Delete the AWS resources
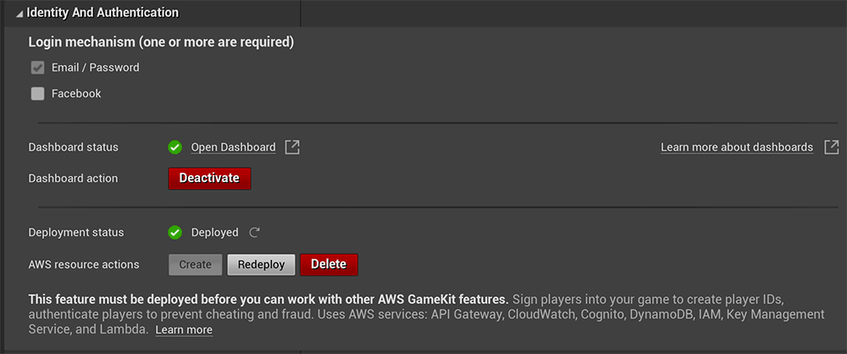The width and height of the screenshot is (847, 354). 329,265
